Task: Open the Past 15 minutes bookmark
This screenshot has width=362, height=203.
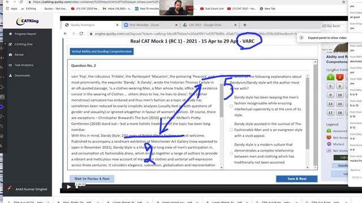Action: [x=147, y=8]
